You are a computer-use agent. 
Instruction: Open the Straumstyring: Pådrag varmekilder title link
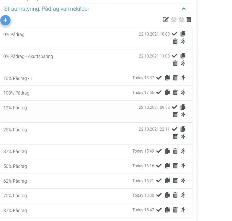pyautogui.click(x=47, y=9)
